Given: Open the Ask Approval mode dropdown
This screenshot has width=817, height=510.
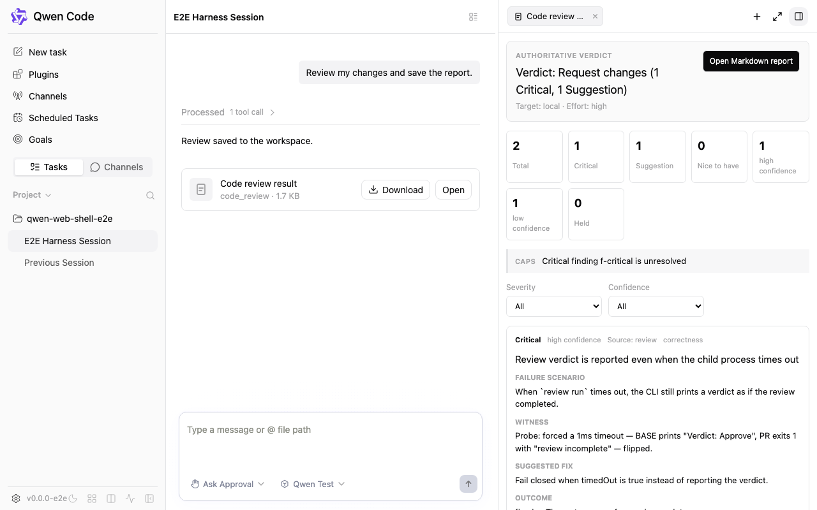Looking at the screenshot, I should 227,484.
